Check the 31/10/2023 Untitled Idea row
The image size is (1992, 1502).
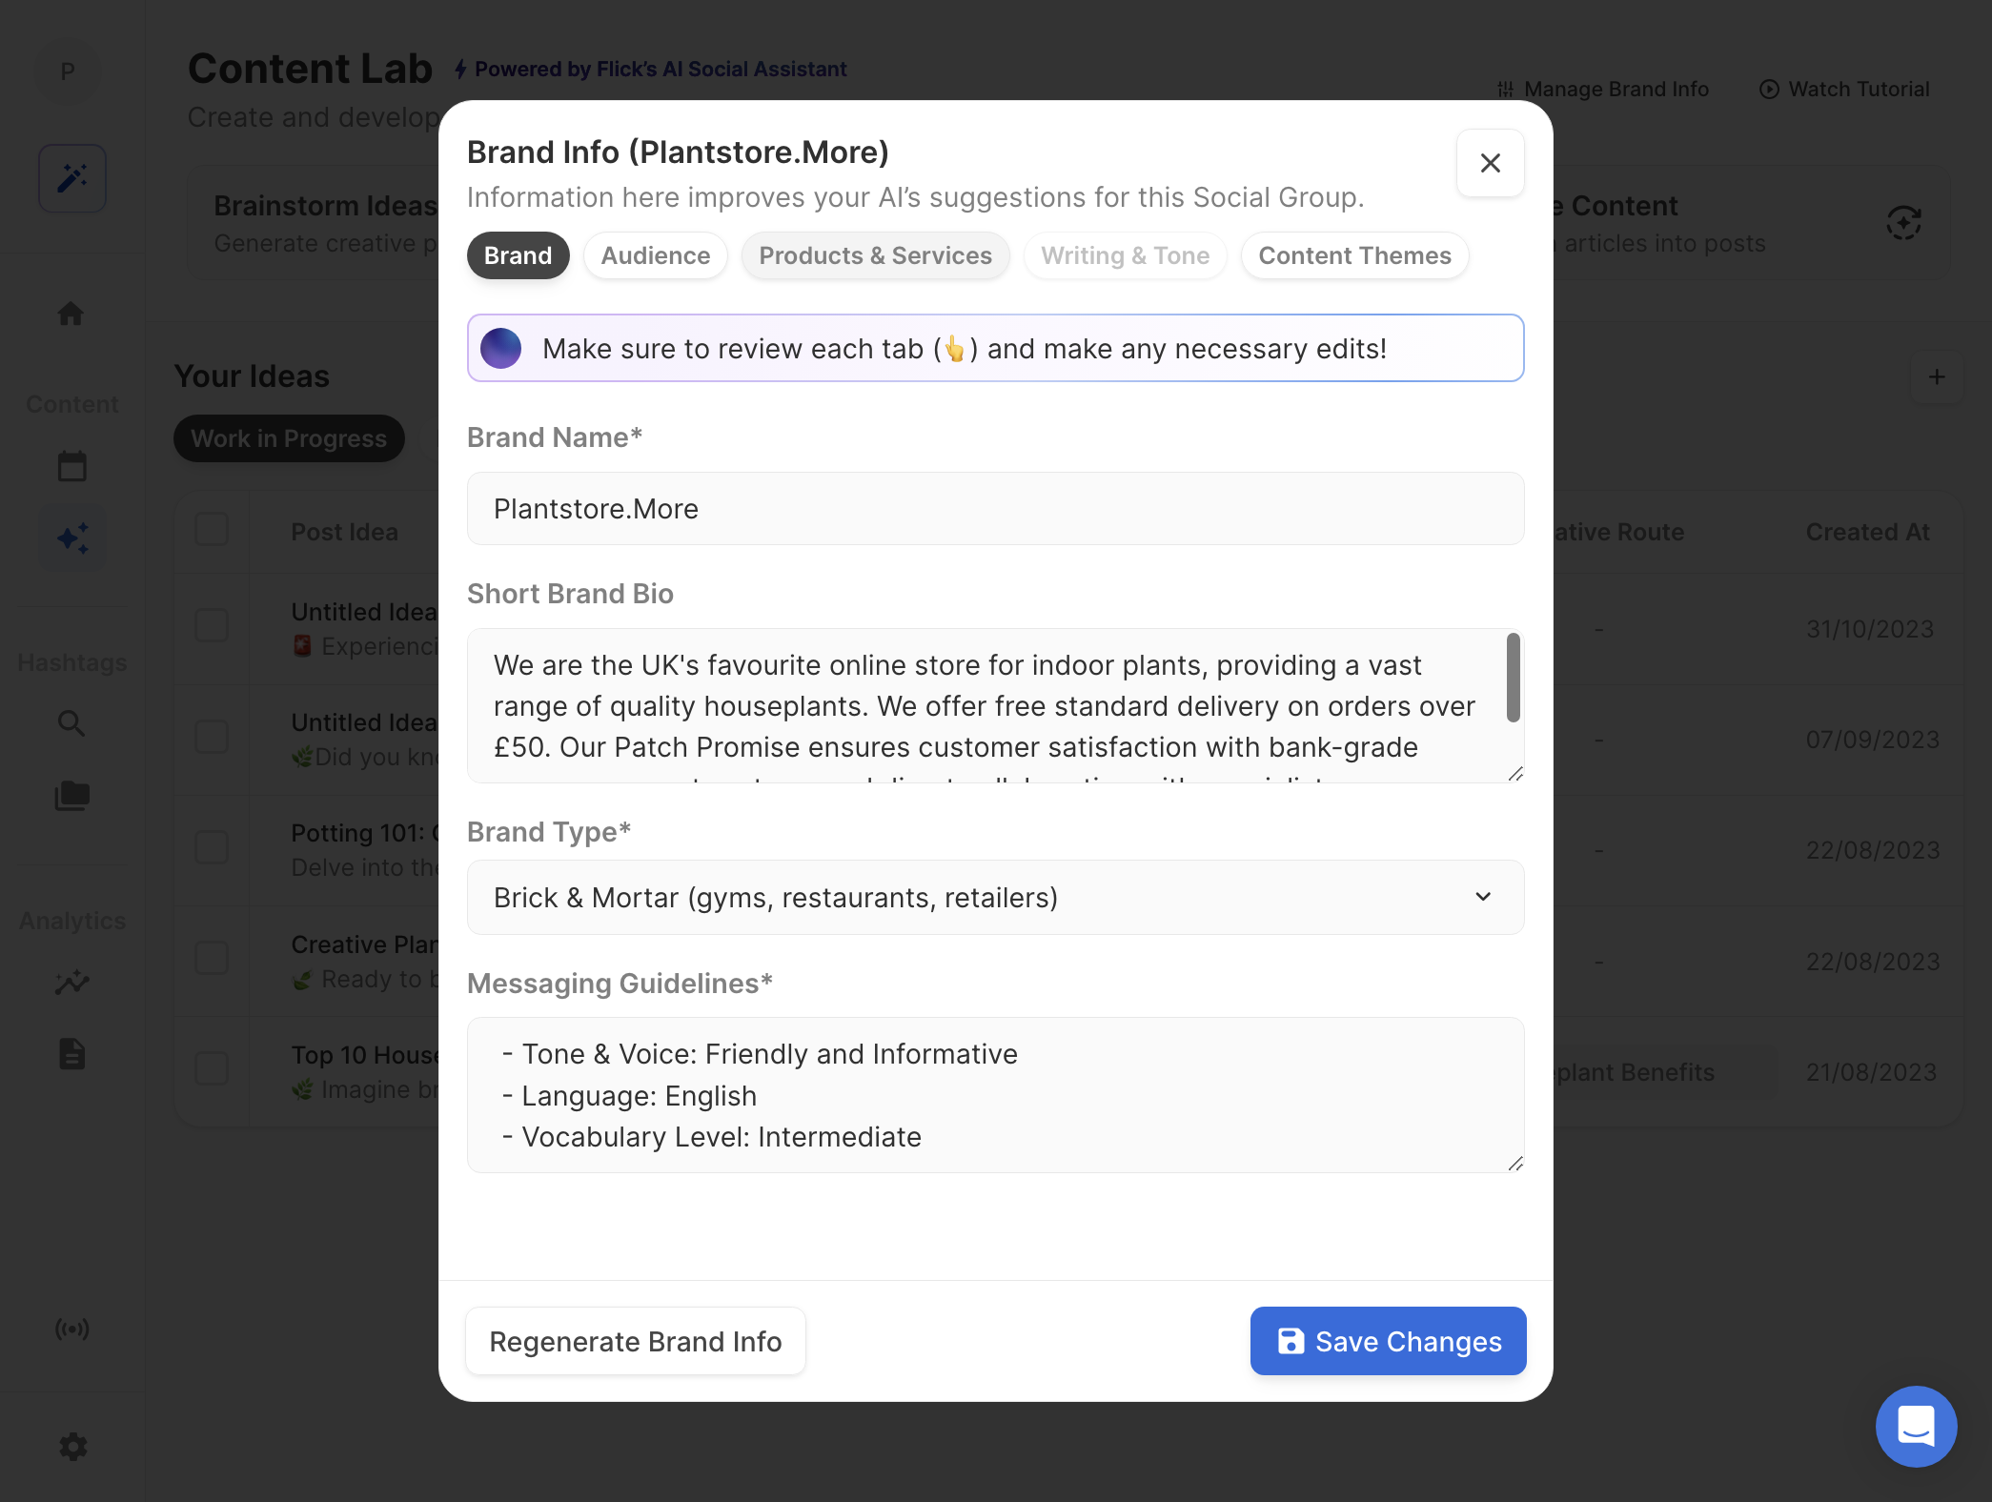[212, 626]
